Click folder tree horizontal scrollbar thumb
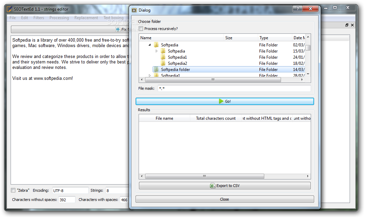This screenshot has width=365, height=218. point(213,79)
